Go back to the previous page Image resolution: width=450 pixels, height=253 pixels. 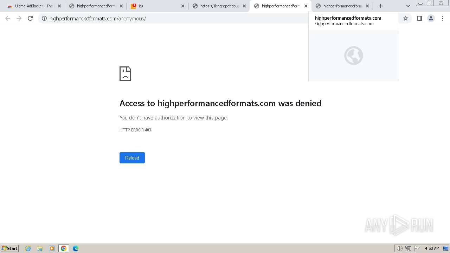click(x=8, y=18)
